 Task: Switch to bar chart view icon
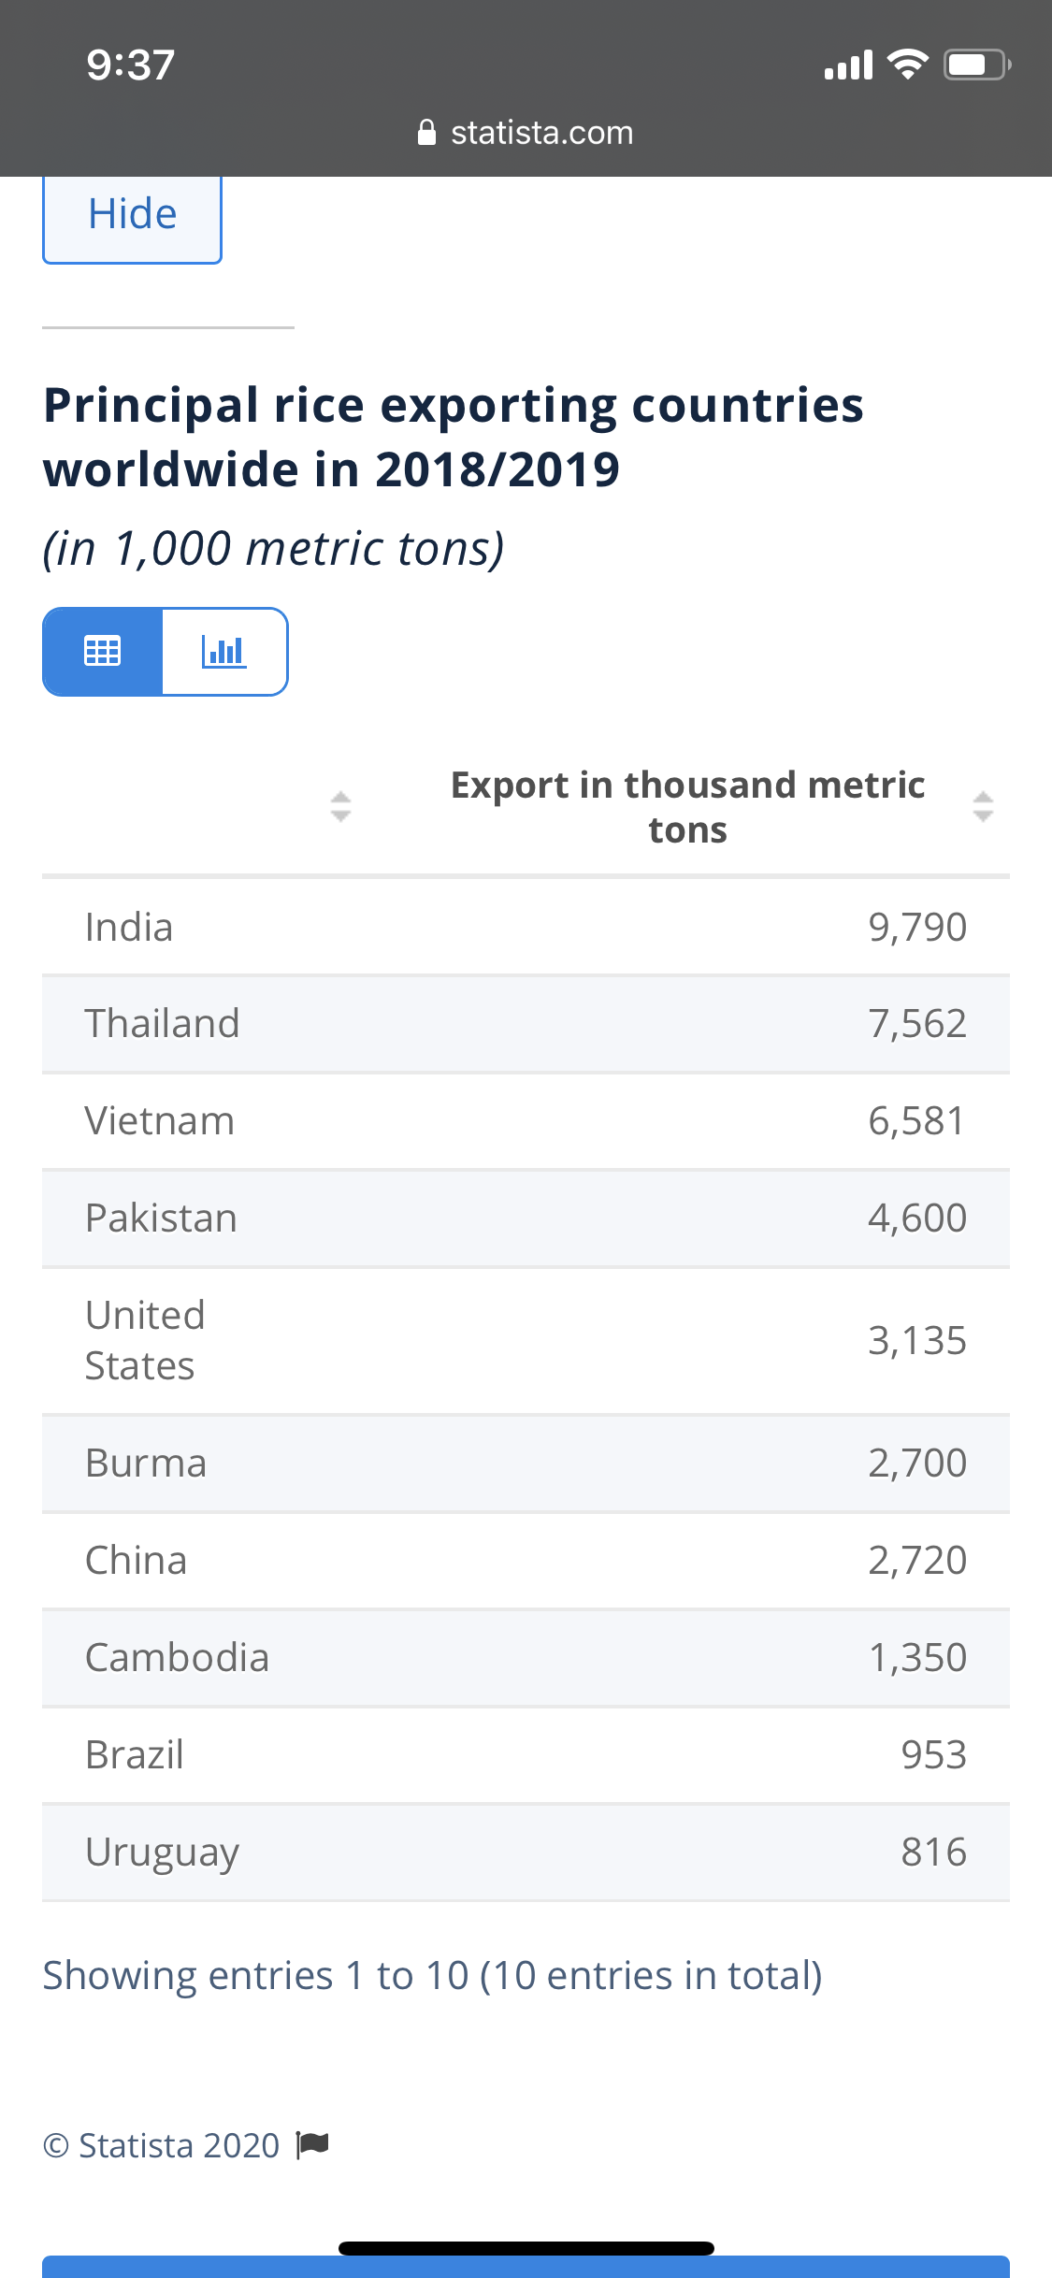(224, 651)
